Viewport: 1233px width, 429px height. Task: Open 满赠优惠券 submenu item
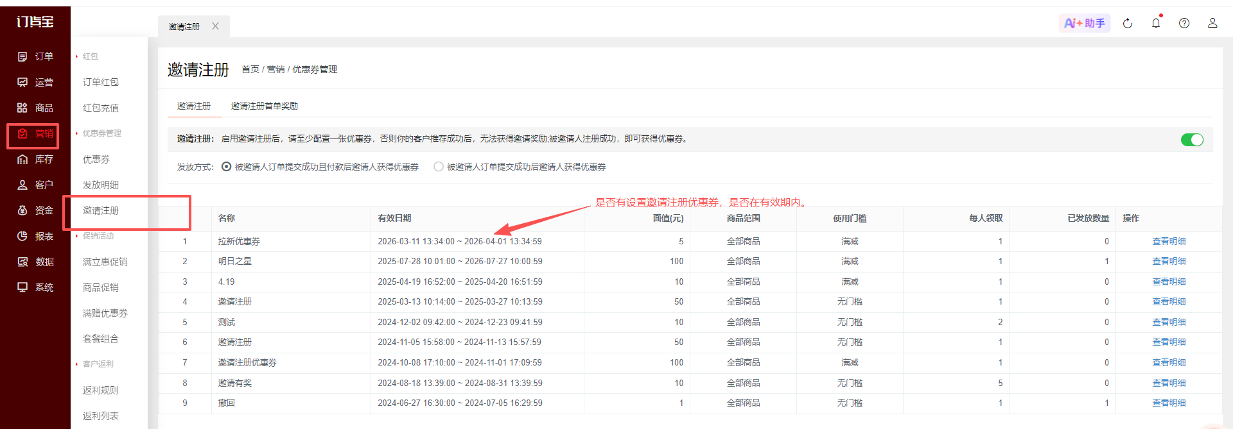[x=105, y=313]
